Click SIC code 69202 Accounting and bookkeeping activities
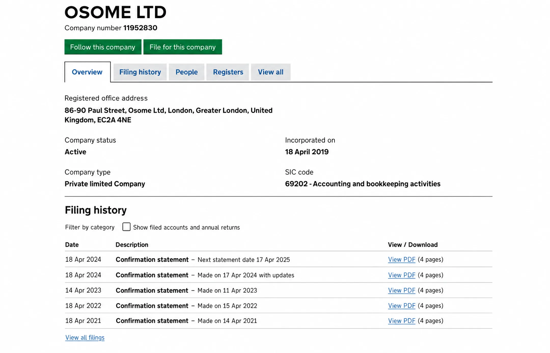The image size is (550, 353). (363, 184)
